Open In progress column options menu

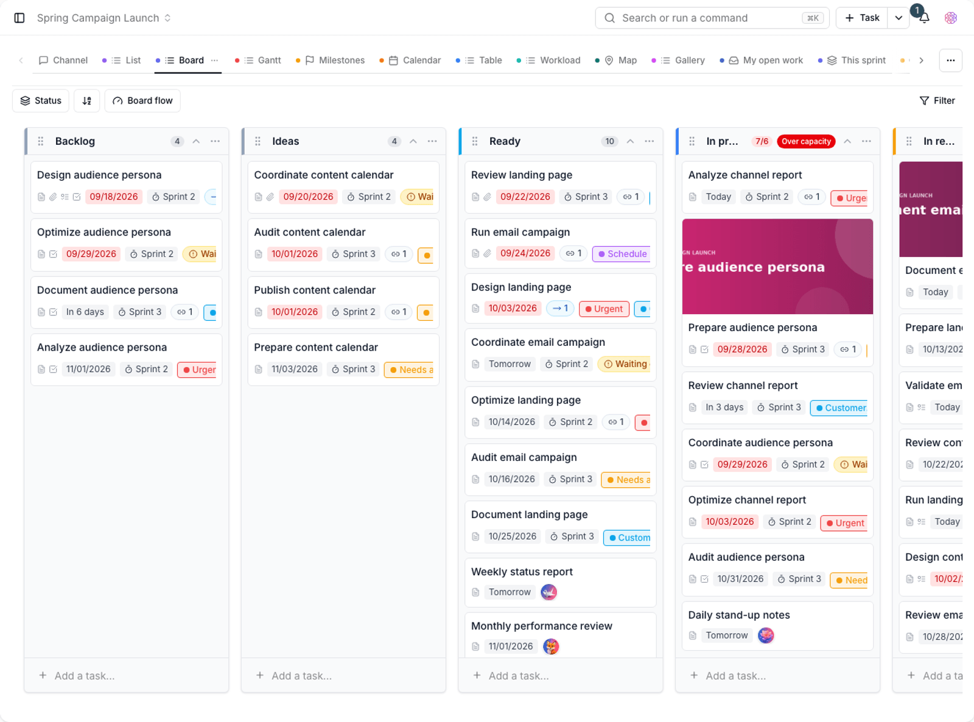[866, 141]
